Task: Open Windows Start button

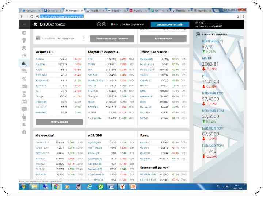Action: click(x=23, y=187)
